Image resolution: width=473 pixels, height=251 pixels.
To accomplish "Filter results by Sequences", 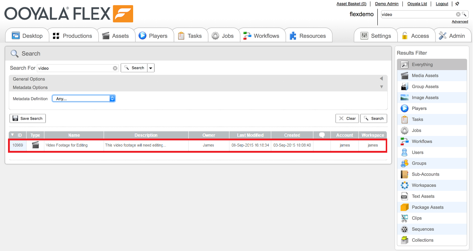I will tap(422, 229).
